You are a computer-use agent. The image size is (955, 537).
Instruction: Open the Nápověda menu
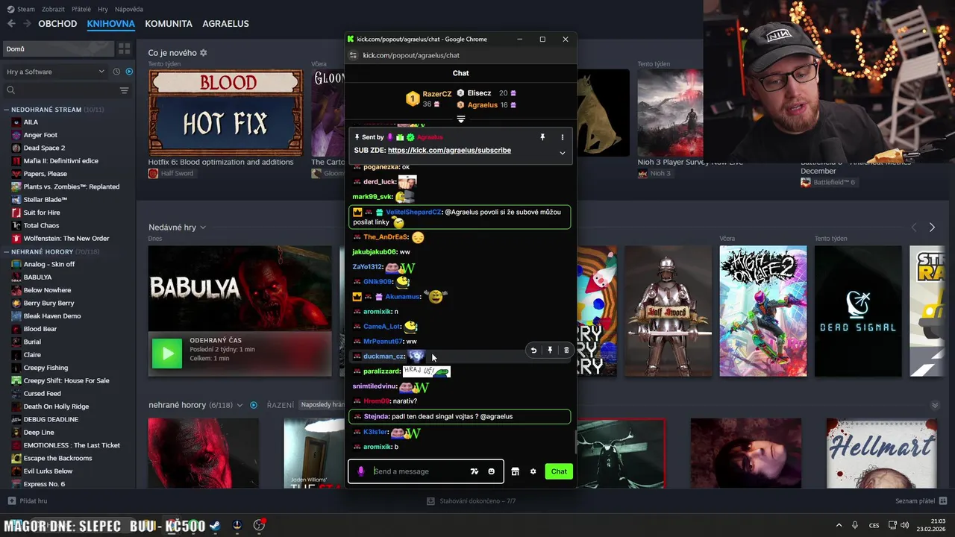(129, 9)
